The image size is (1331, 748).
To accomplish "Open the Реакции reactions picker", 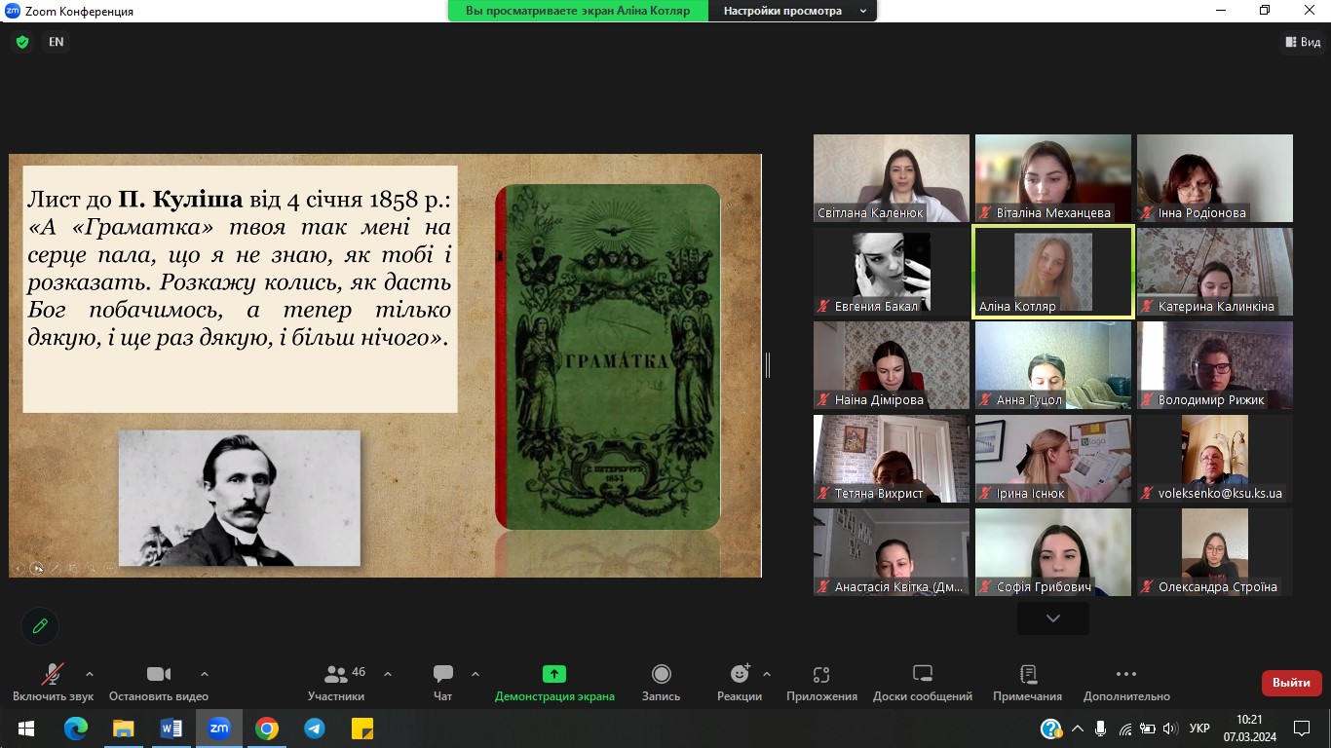I will [x=740, y=683].
